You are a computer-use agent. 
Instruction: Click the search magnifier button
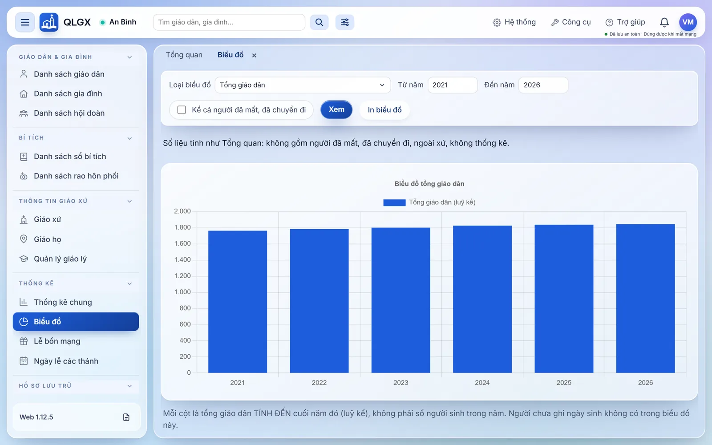coord(319,22)
